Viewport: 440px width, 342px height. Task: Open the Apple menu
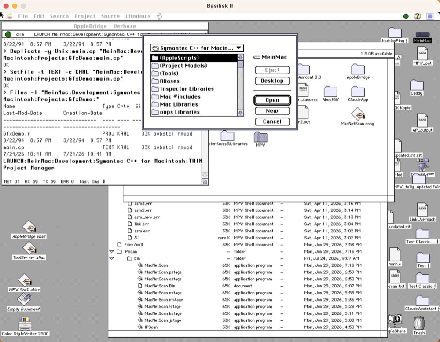pos(10,16)
